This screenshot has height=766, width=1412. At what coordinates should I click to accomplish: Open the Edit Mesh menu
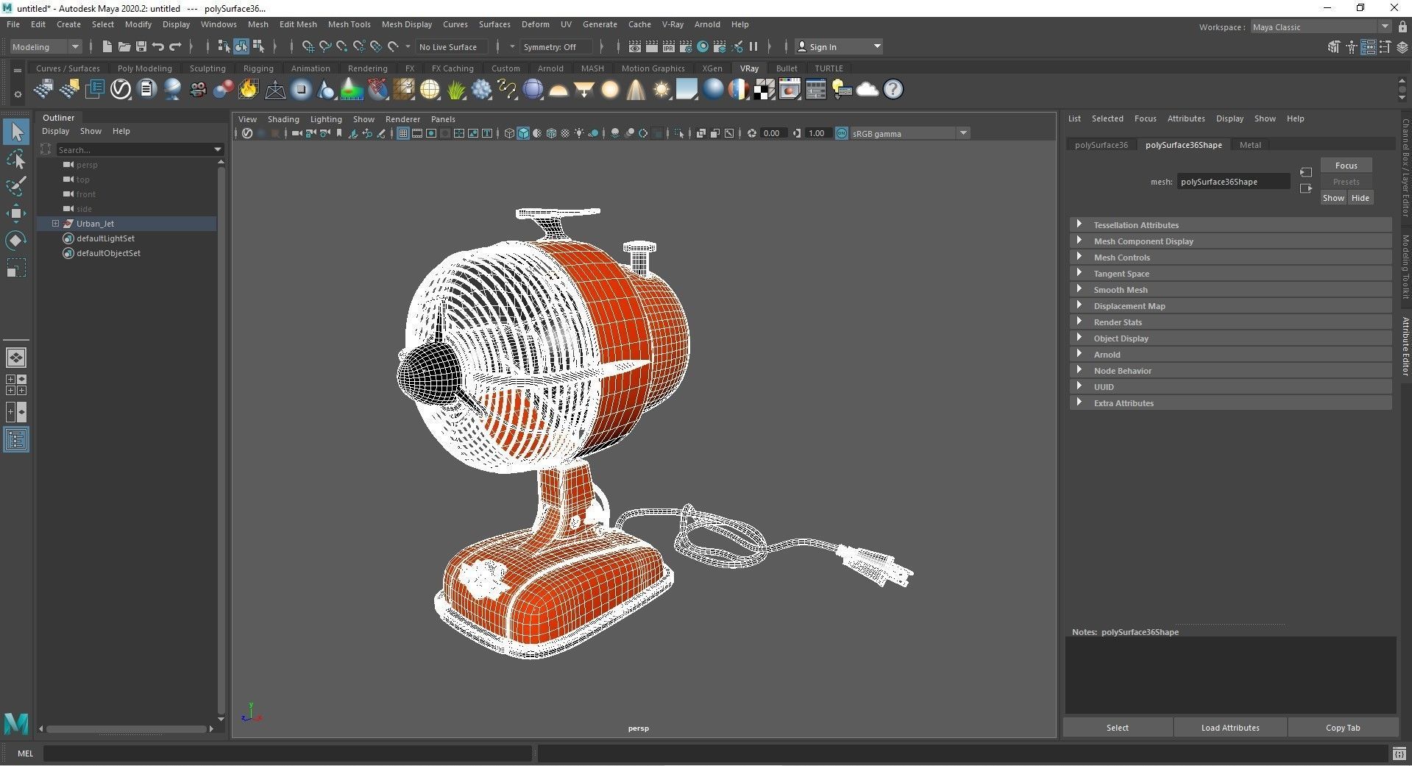298,24
